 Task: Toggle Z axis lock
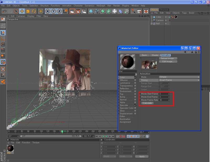click(59, 11)
